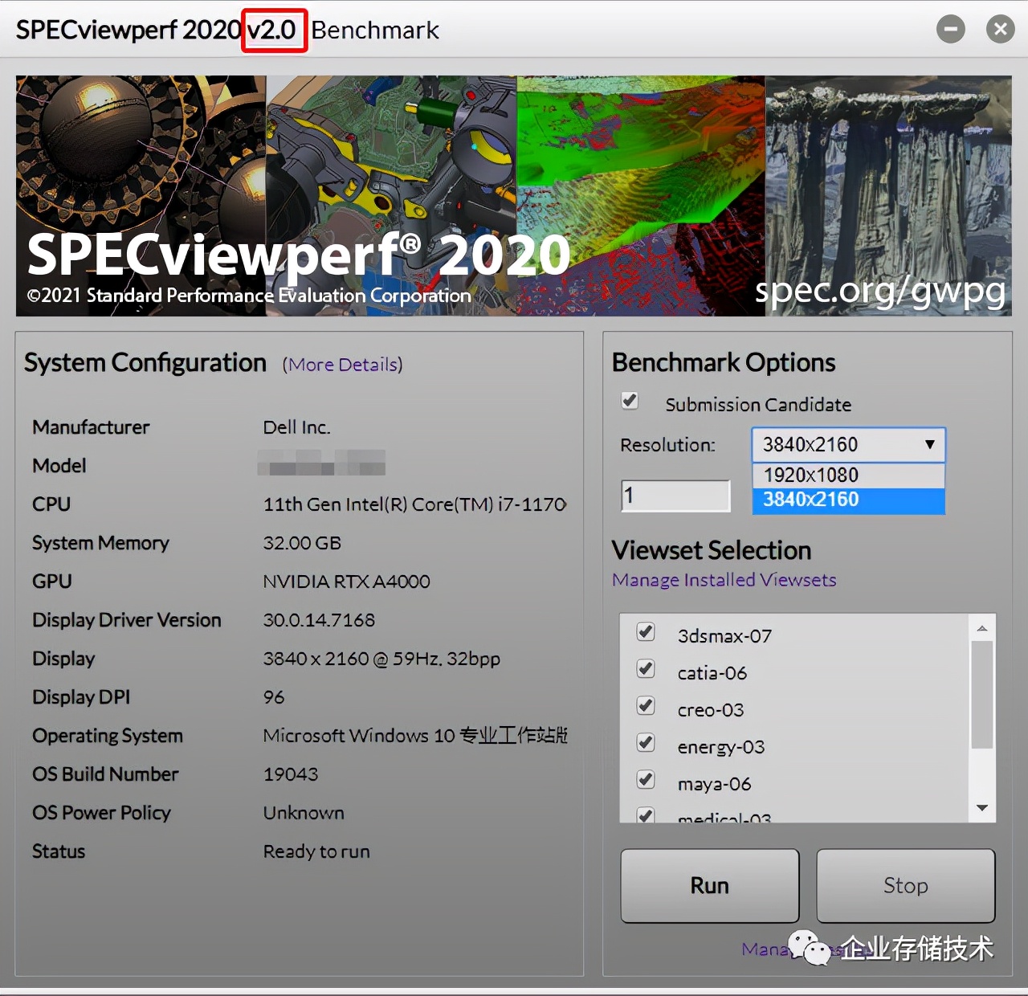Viewport: 1028px width, 996px height.
Task: Uncheck the 3dsmax-07 viewset
Action: (645, 632)
